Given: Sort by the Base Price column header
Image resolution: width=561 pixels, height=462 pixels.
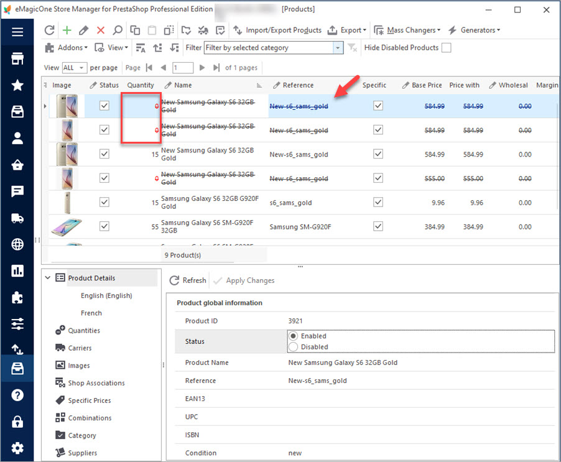Looking at the screenshot, I should (x=422, y=85).
